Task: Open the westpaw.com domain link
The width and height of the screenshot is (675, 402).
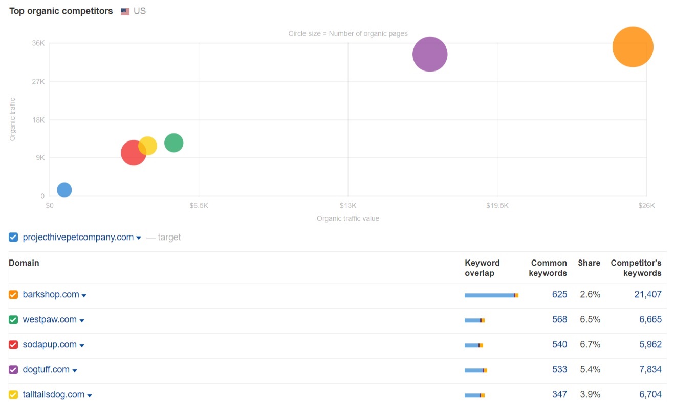Action: coord(50,320)
